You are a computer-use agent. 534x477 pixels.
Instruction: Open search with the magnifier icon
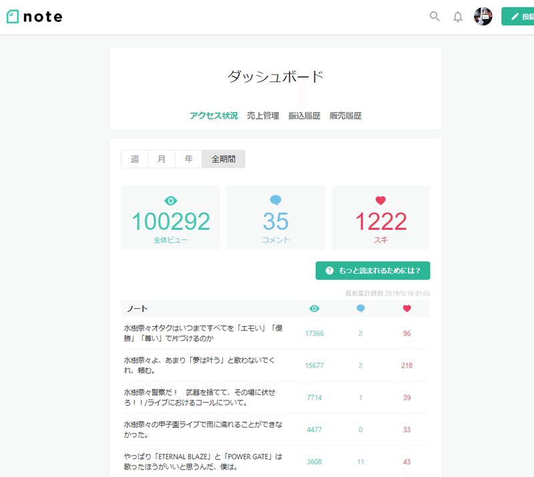[435, 16]
